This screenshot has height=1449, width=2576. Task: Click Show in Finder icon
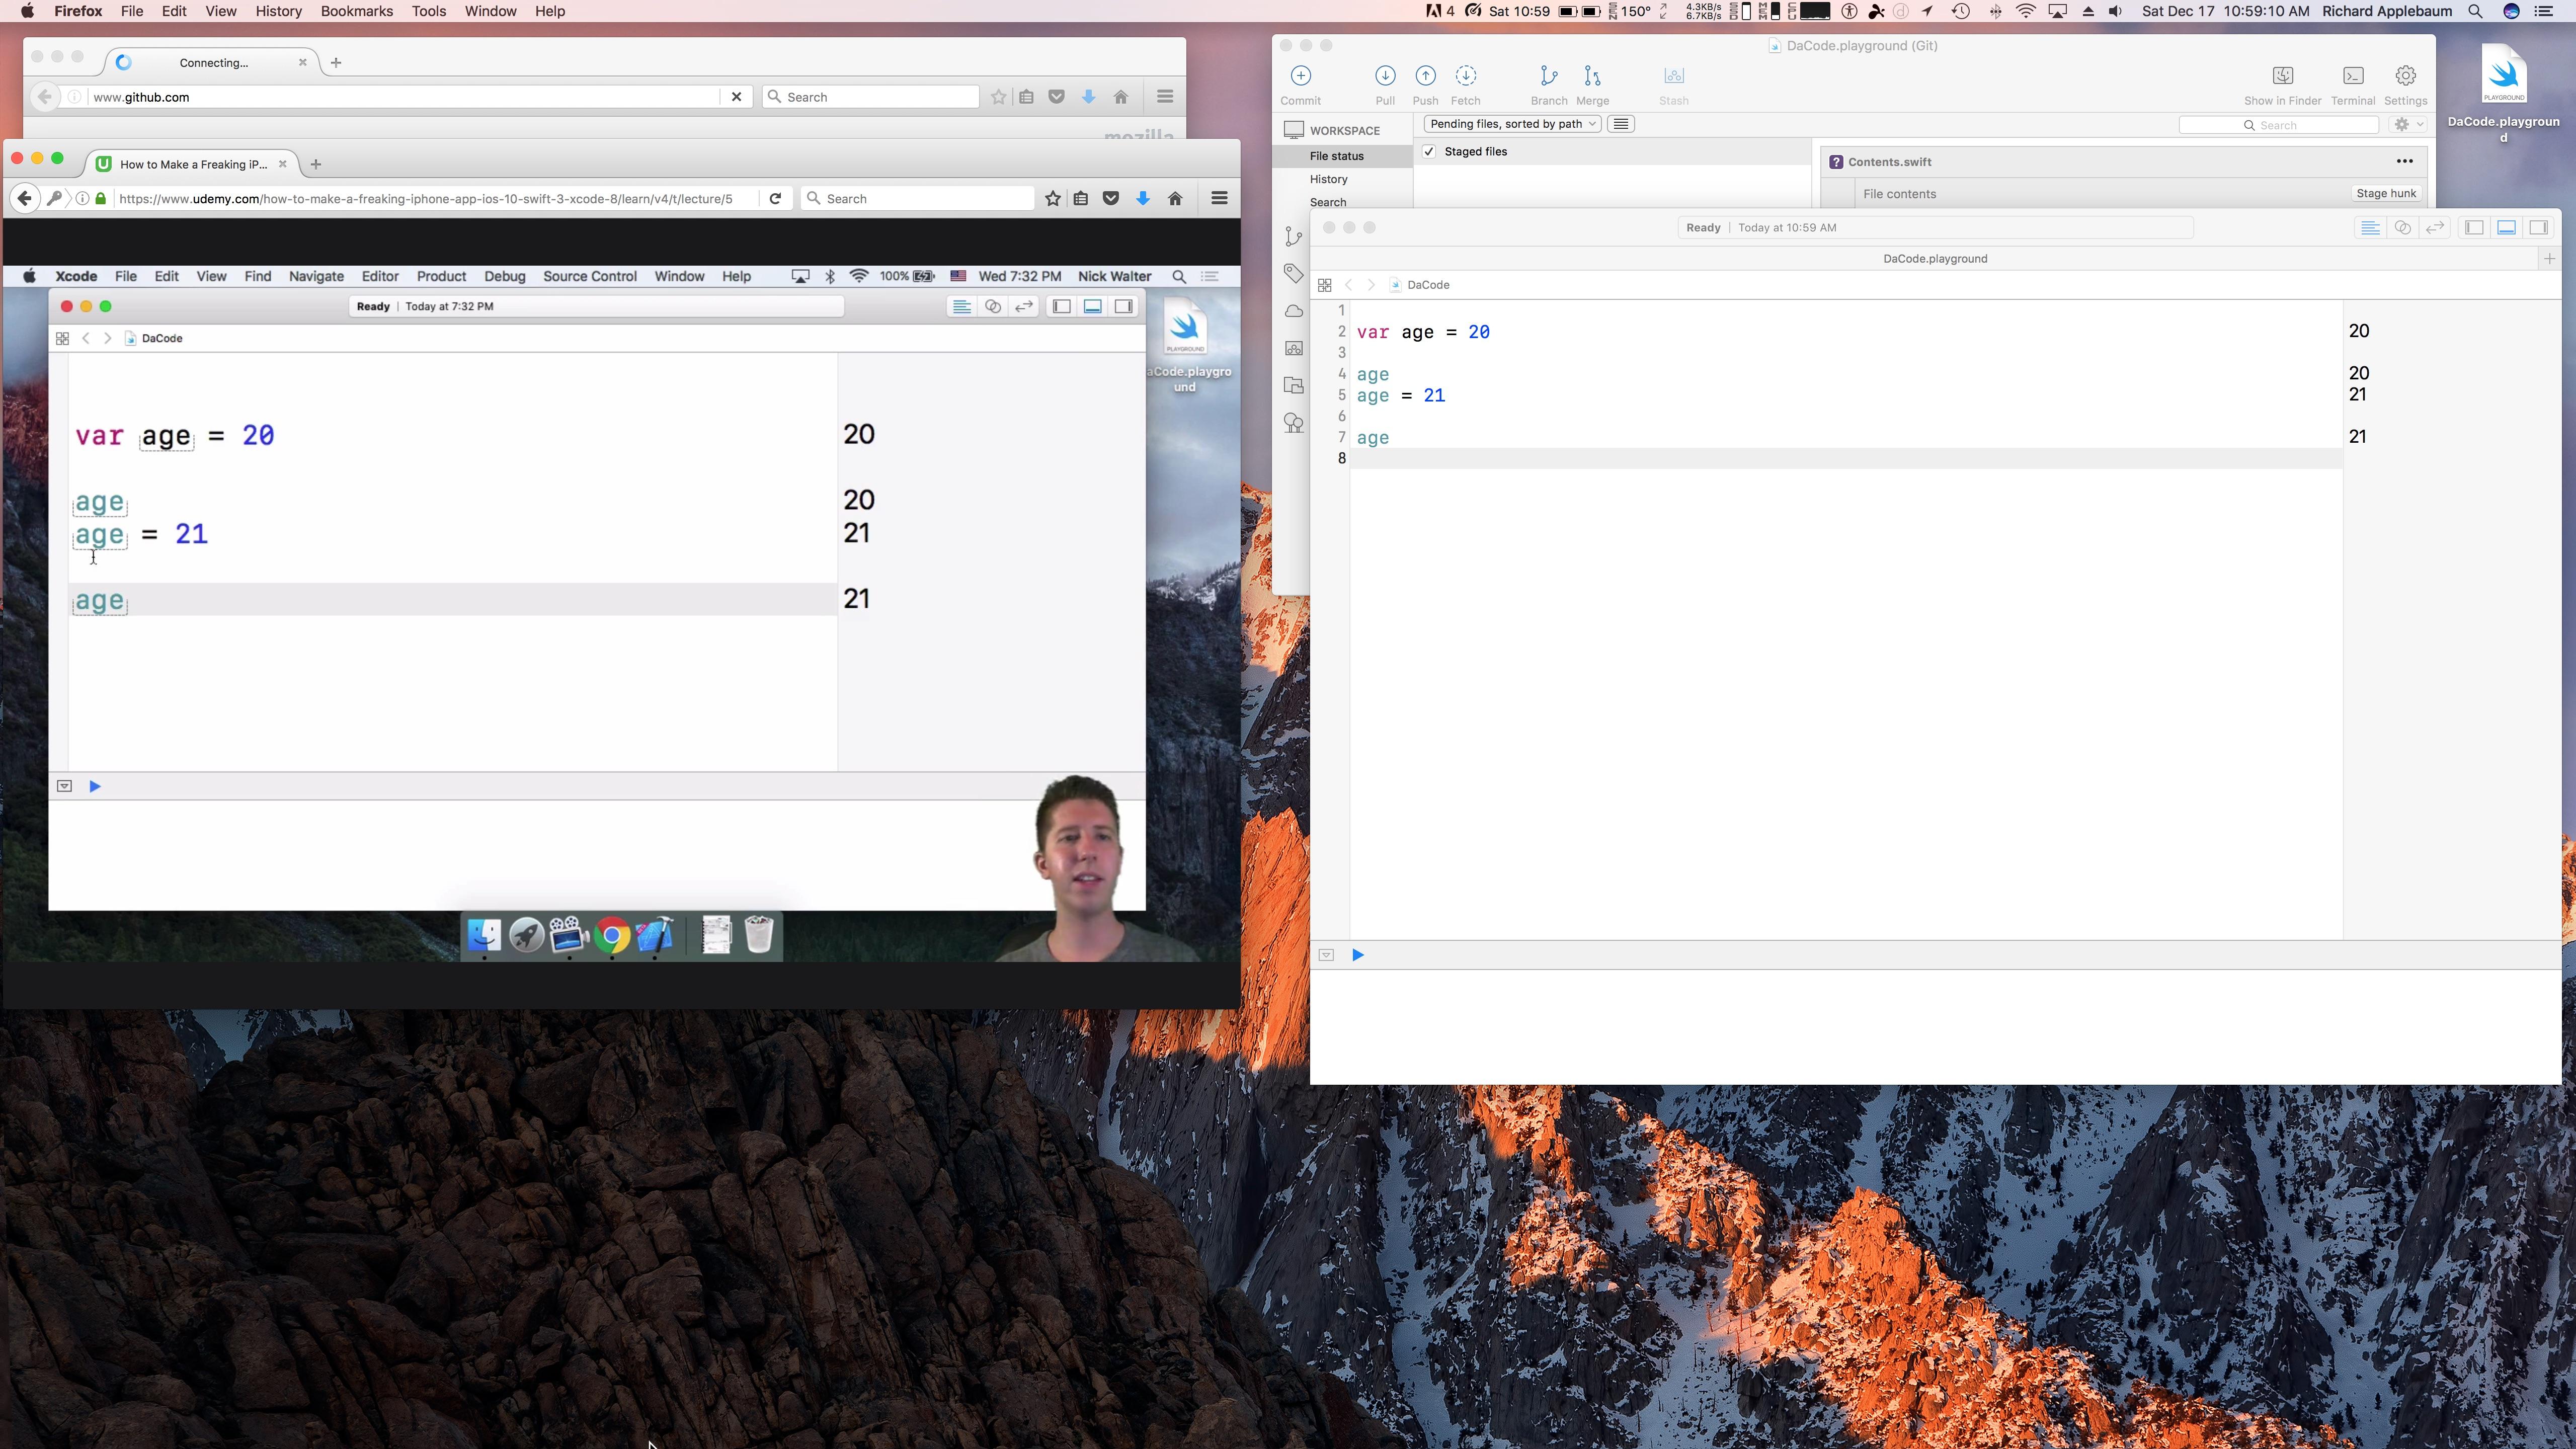point(2282,76)
